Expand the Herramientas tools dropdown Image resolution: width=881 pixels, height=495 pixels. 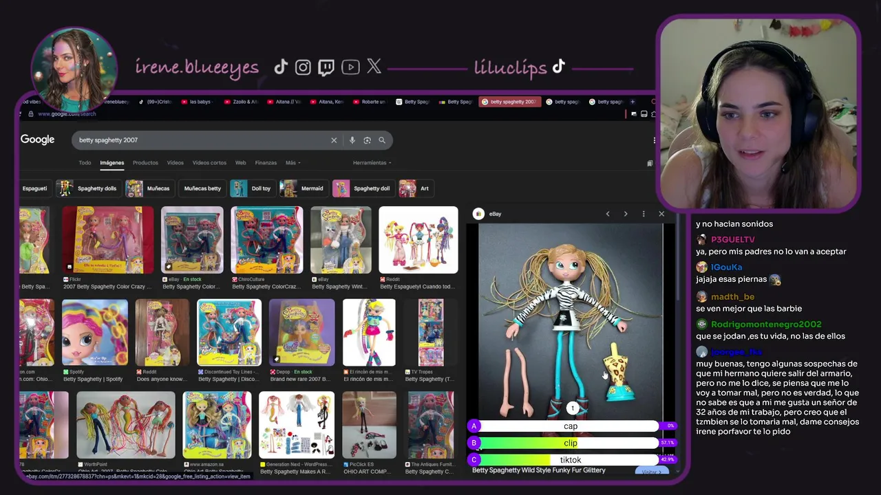click(x=372, y=163)
